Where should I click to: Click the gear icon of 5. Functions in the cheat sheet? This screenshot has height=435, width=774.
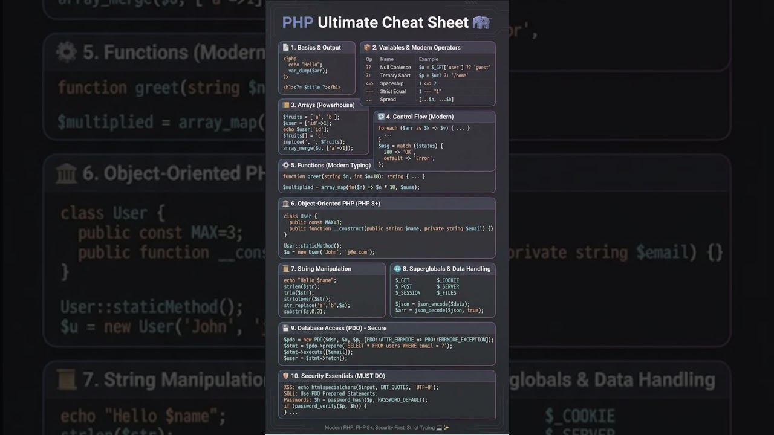[286, 165]
